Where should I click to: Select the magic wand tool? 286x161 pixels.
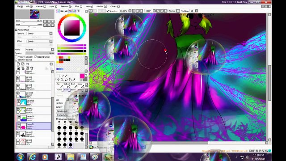66,76
